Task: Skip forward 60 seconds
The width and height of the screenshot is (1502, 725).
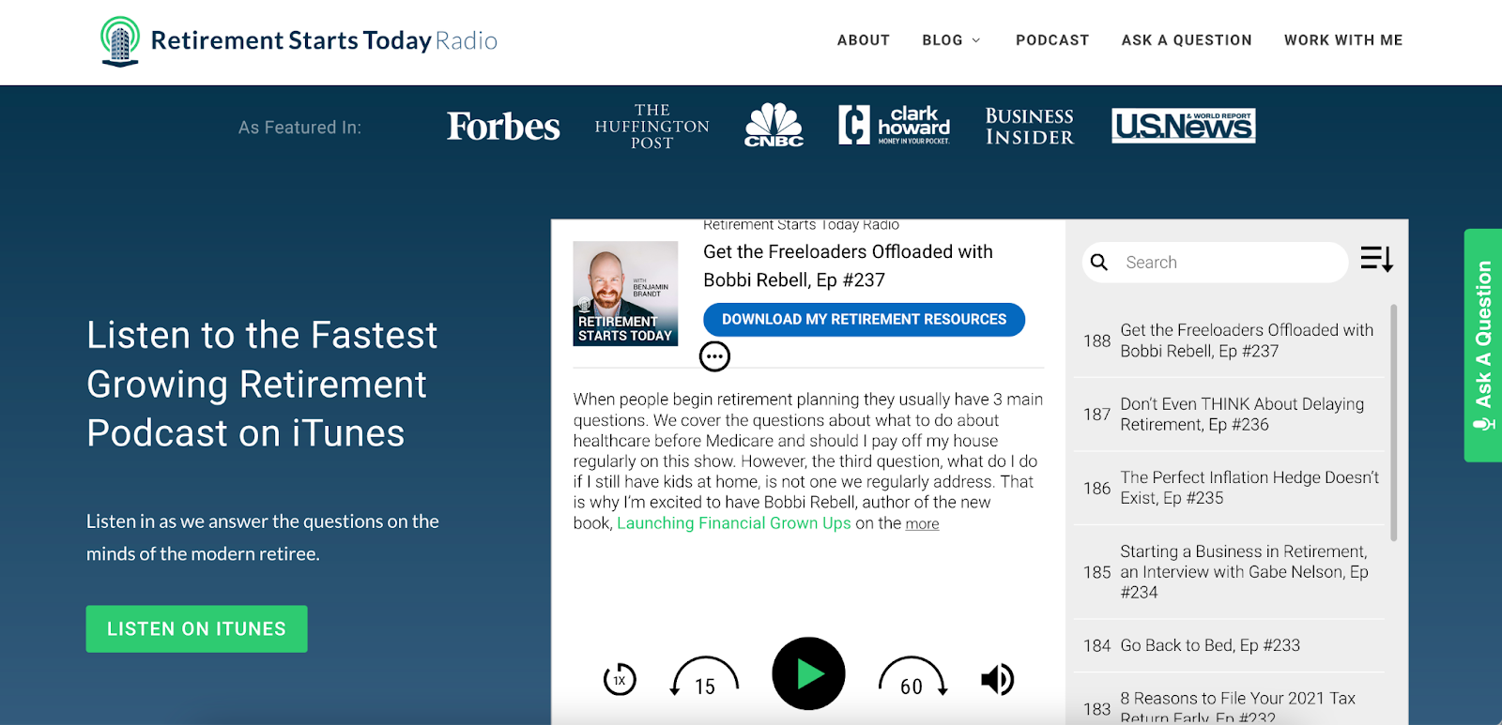Action: point(912,677)
